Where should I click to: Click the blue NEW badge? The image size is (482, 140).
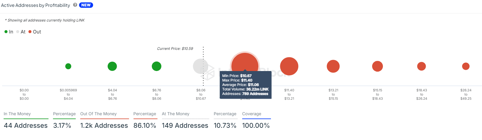[x=86, y=5]
